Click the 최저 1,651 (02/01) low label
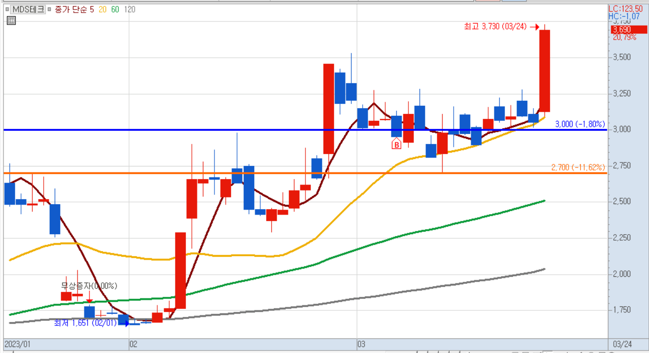This screenshot has height=353, width=649. point(85,323)
